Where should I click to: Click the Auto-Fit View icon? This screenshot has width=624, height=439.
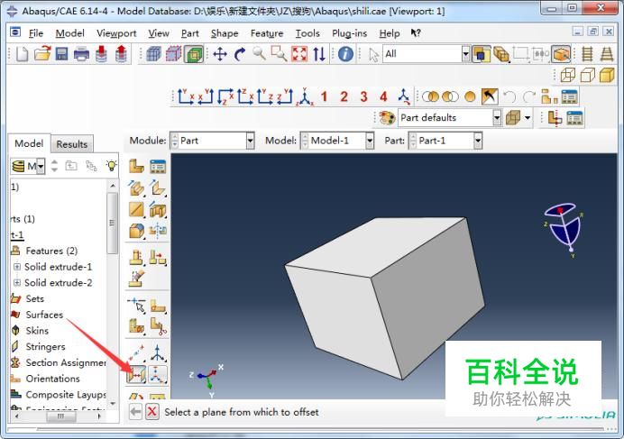pos(299,54)
